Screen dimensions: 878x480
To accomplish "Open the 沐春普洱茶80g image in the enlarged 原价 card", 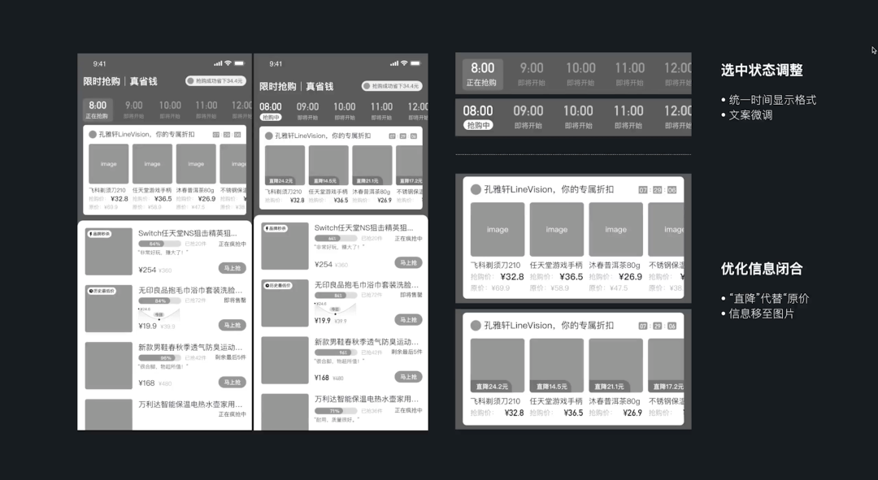I will click(x=616, y=229).
